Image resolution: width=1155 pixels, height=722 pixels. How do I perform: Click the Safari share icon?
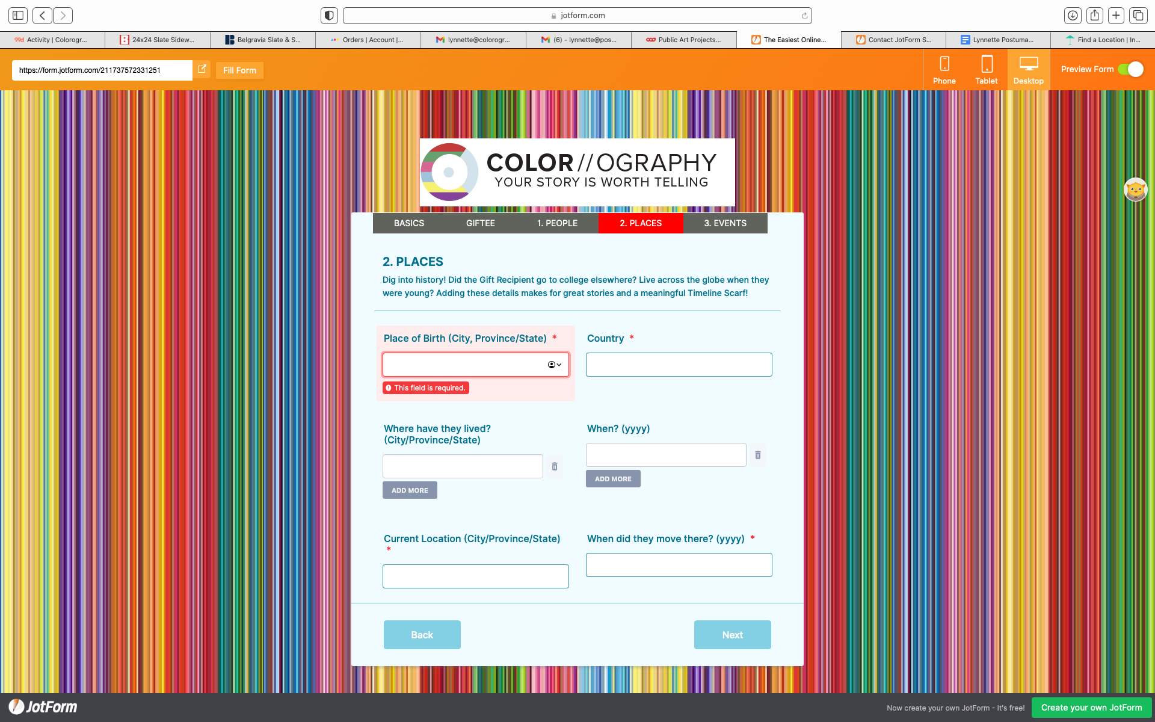click(x=1094, y=16)
